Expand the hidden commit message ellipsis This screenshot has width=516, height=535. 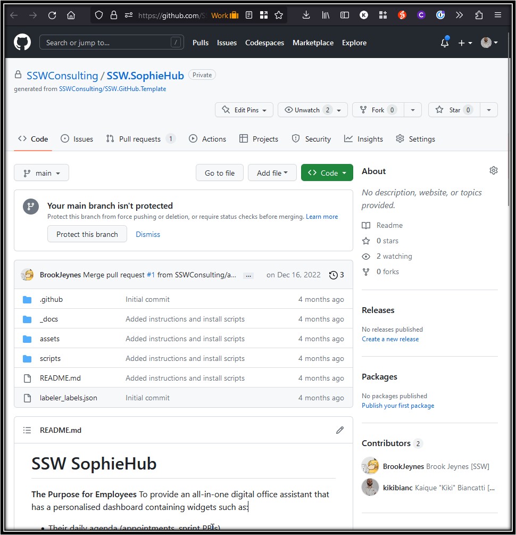point(248,275)
